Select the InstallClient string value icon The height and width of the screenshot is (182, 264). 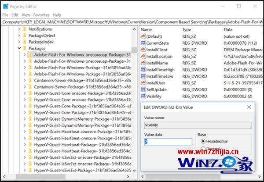click(x=143, y=50)
